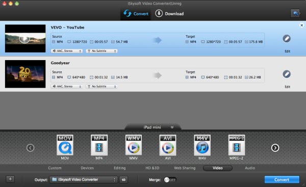Switch to the Convert tab
This screenshot has width=306, height=187.
tap(136, 14)
